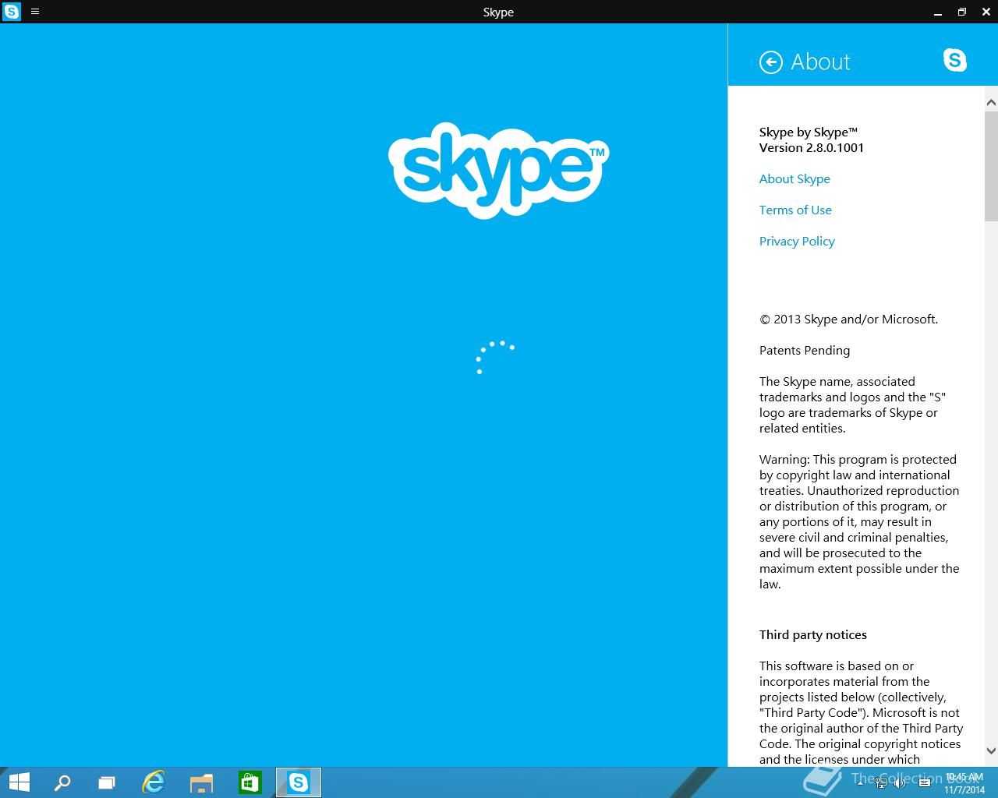The width and height of the screenshot is (998, 798).
Task: Open the hamburger menu in title bar
Action: click(x=35, y=12)
